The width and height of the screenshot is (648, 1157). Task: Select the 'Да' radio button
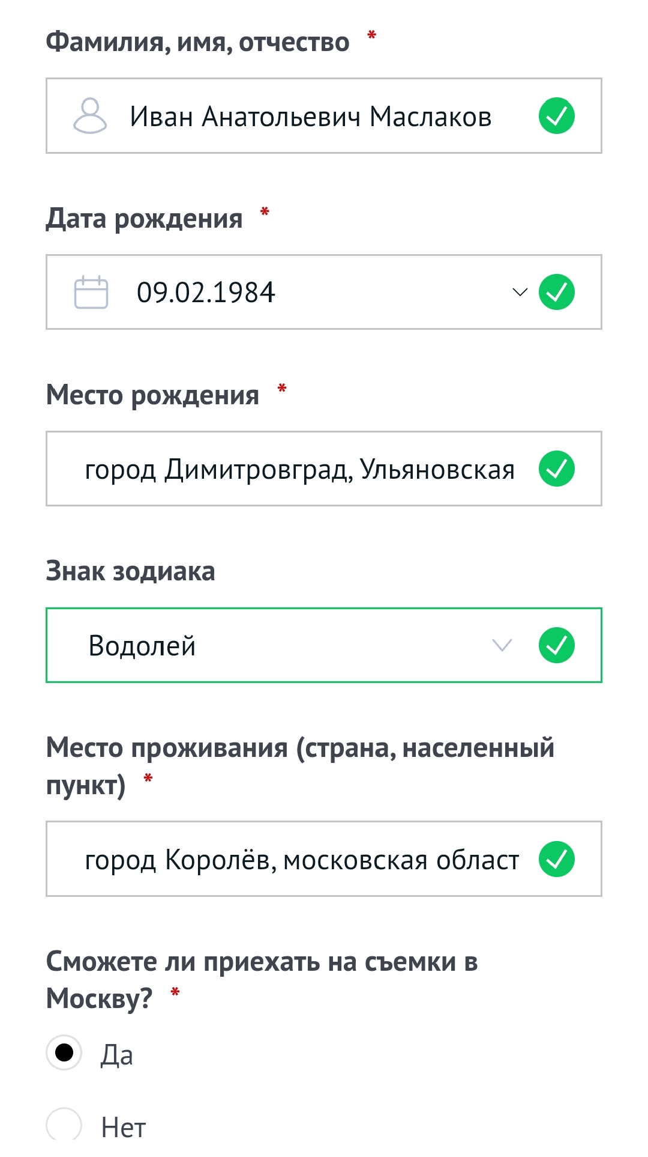pyautogui.click(x=64, y=1052)
